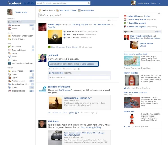Share the Surfrider Foundation post
This screenshot has width=168, height=146.
(65, 113)
